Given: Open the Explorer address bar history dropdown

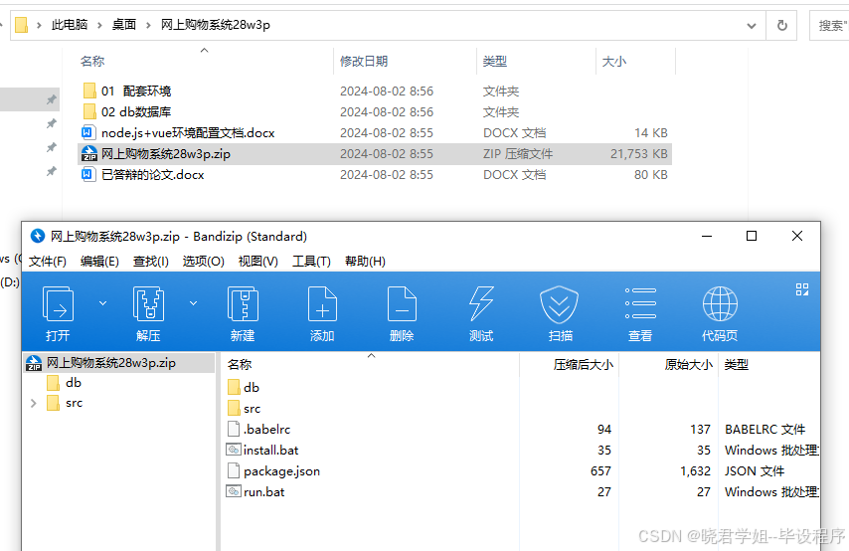Looking at the screenshot, I should [x=752, y=26].
